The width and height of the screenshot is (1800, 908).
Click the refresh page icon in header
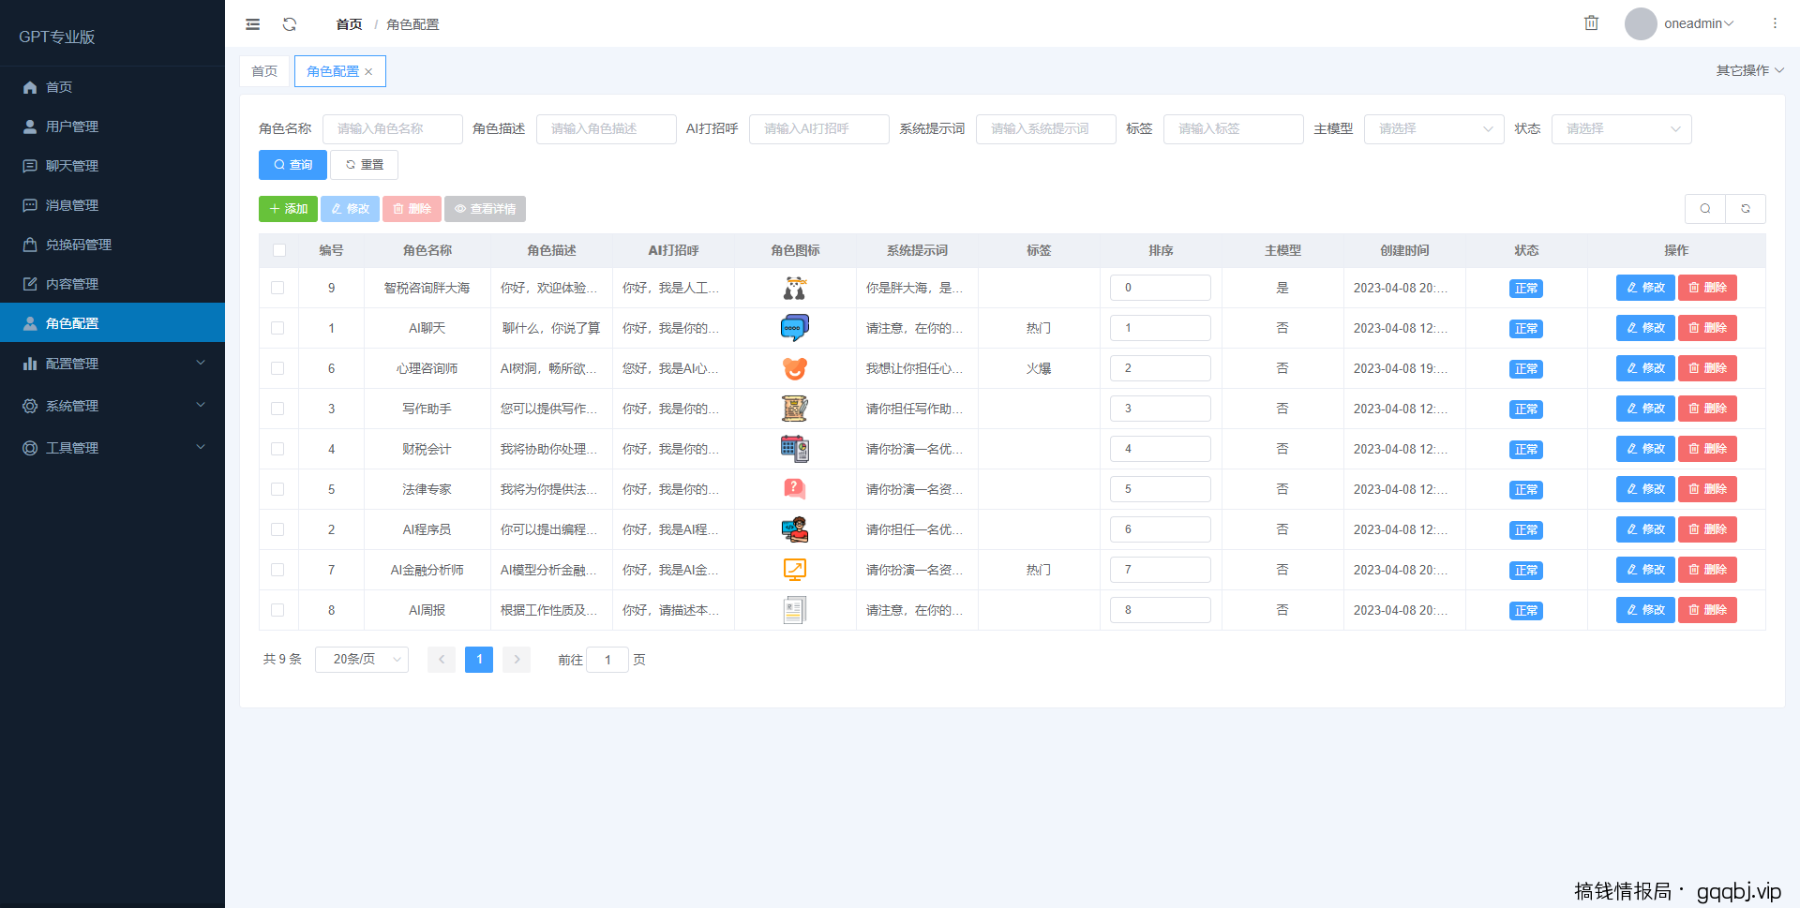point(290,24)
